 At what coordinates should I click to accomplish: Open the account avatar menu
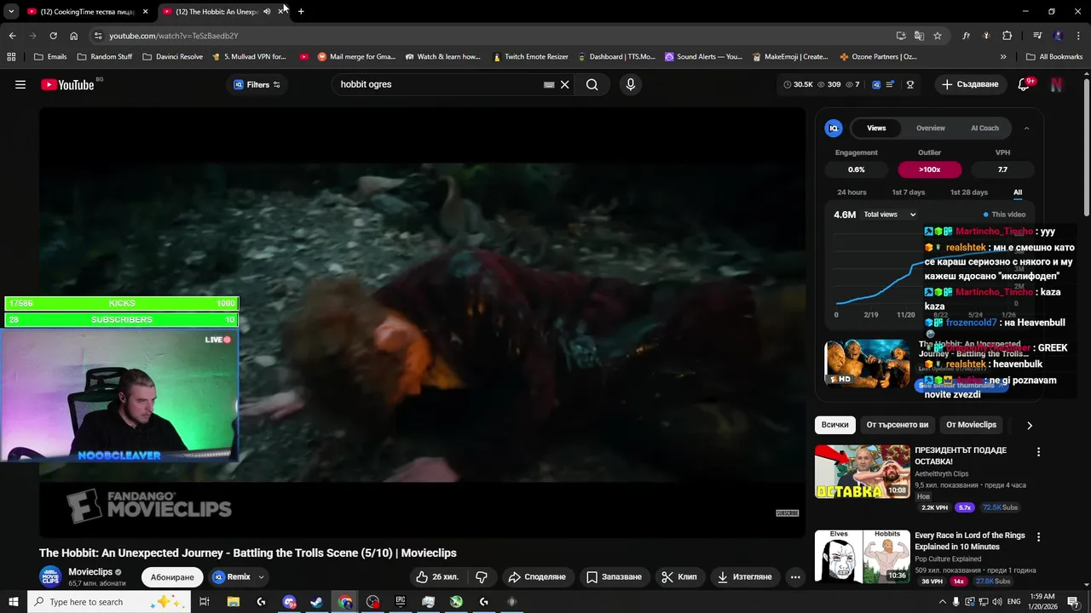coord(1056,84)
